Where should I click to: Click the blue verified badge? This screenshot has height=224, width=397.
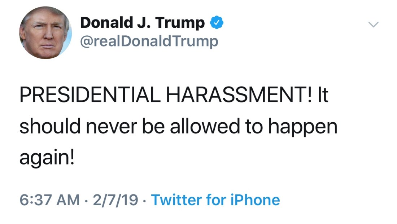(x=217, y=23)
